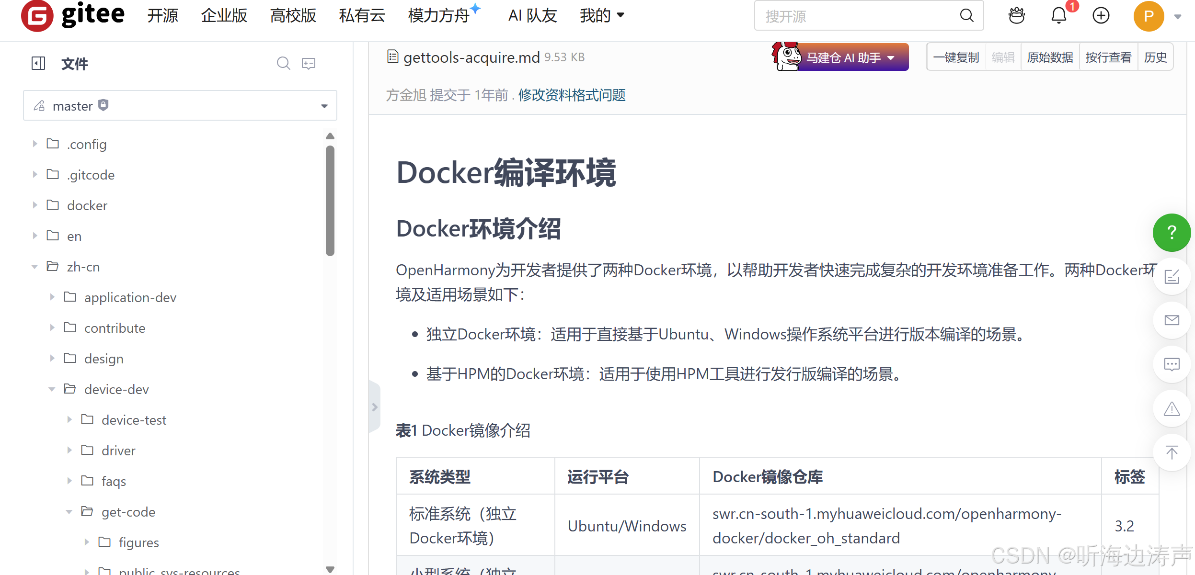Click the figures folder icon
The height and width of the screenshot is (575, 1195).
point(104,542)
